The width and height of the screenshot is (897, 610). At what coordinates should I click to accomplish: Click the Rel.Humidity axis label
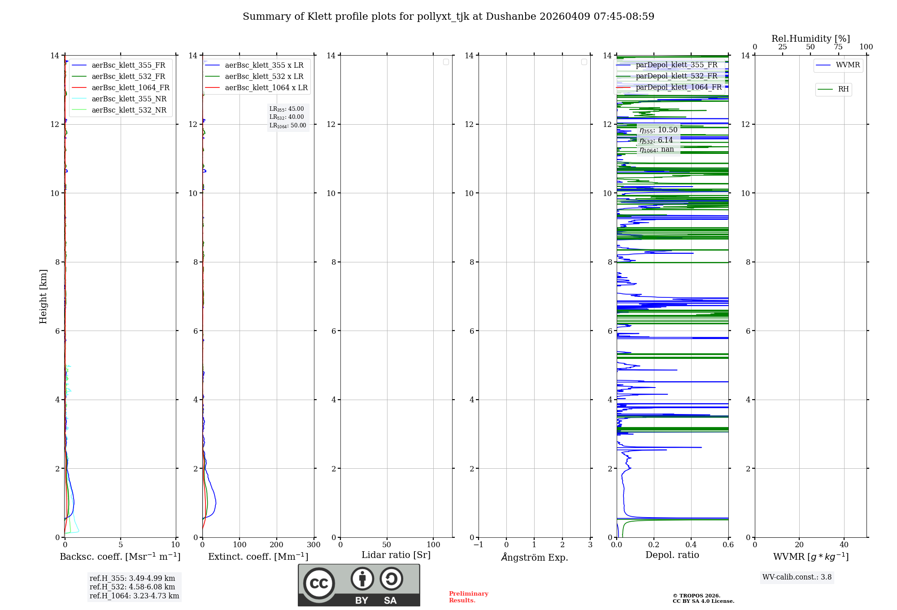pyautogui.click(x=810, y=39)
